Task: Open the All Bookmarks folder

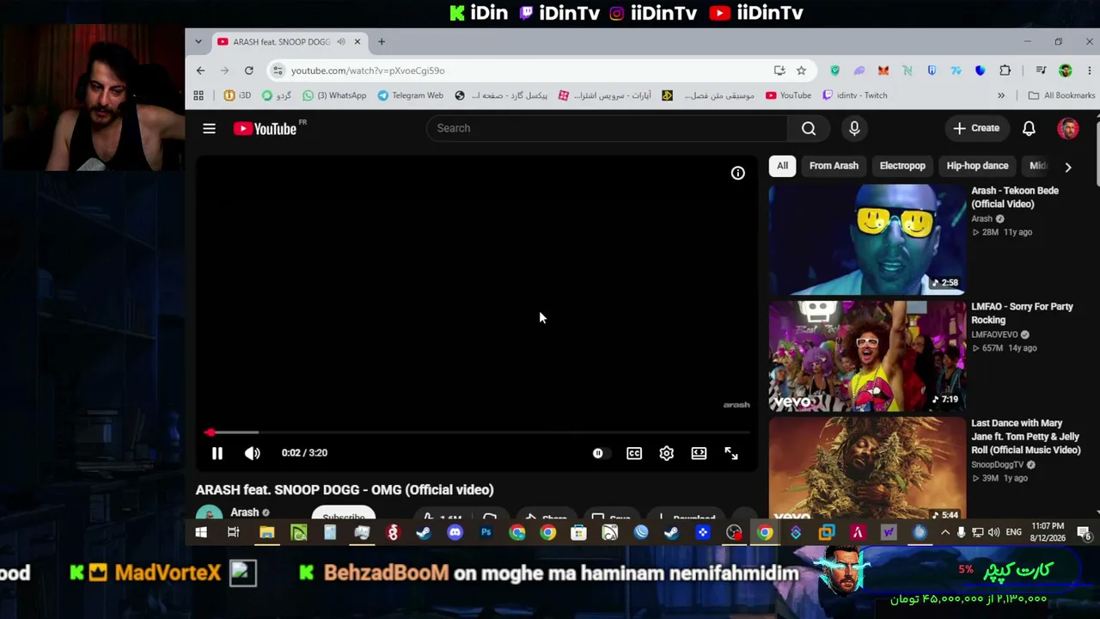Action: click(1061, 95)
